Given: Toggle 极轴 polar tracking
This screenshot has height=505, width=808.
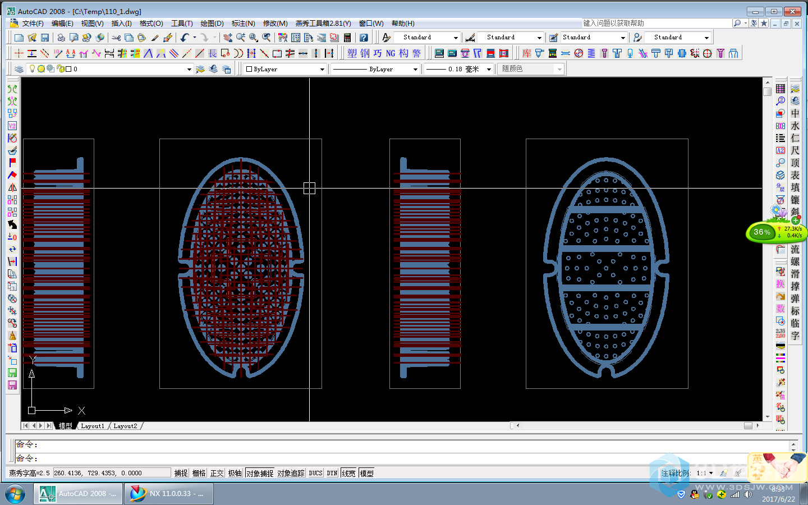Looking at the screenshot, I should (235, 473).
